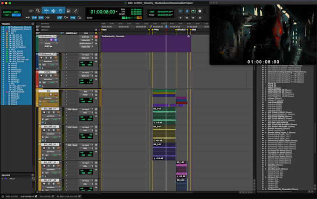
Task: Open the waveform view selector on BG_INT_01
Action: click(50, 116)
